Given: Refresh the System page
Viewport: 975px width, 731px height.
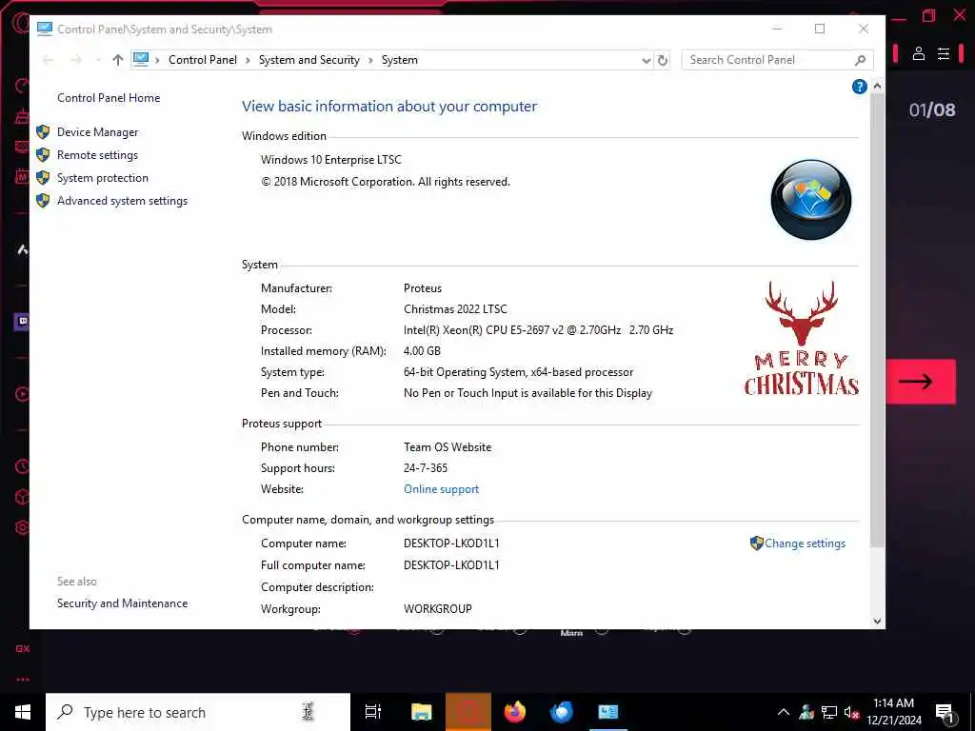Looking at the screenshot, I should tap(663, 60).
